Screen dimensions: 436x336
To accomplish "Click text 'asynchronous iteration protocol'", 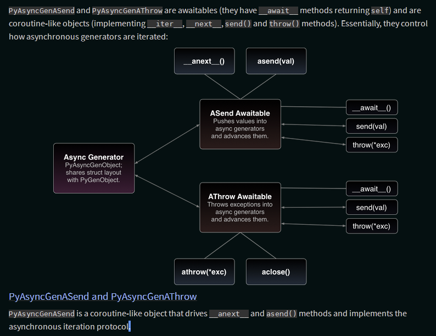I will (x=69, y=327).
